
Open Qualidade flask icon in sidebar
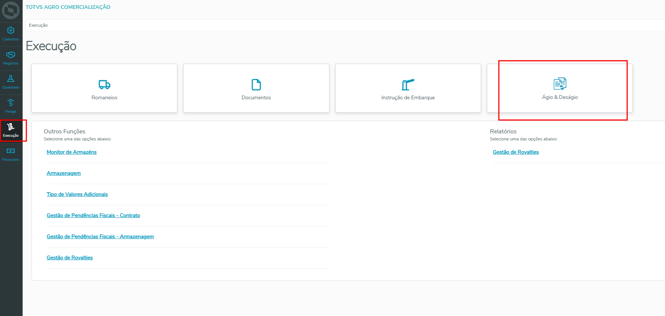coord(11,79)
